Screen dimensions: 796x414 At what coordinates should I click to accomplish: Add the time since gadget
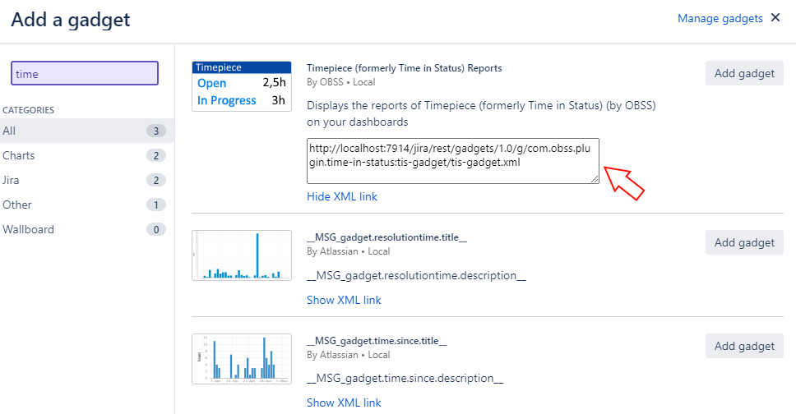click(x=744, y=346)
